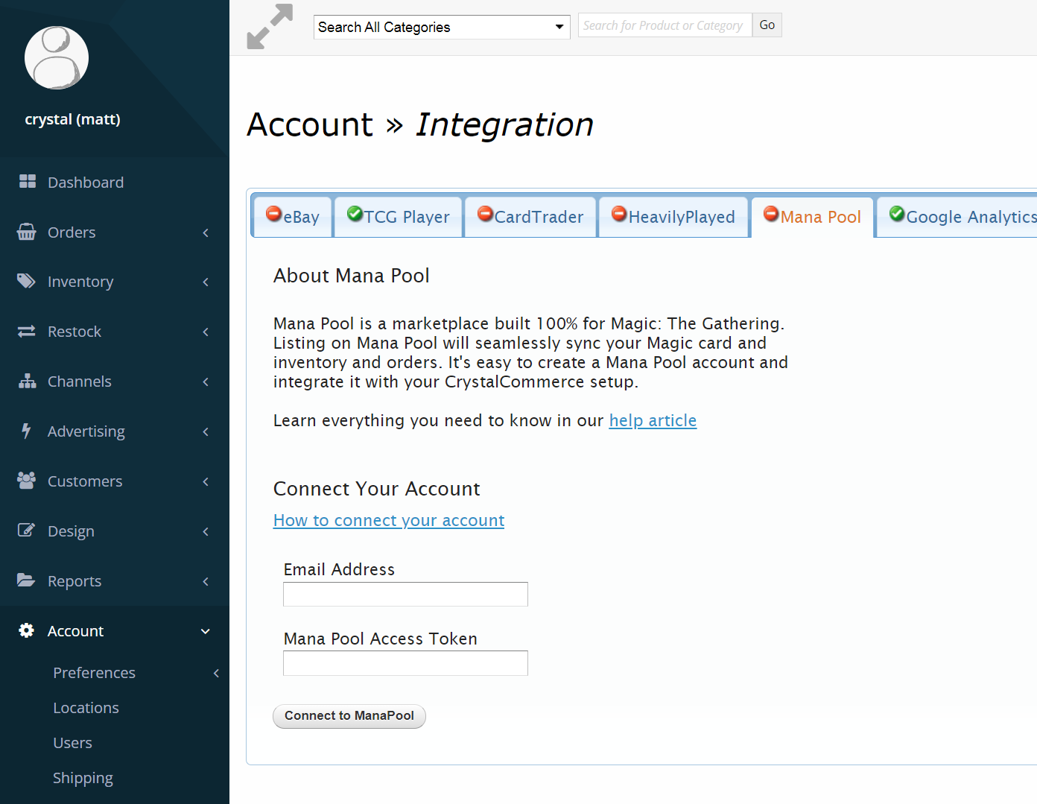1037x804 pixels.
Task: Click the Design edit icon
Action: click(x=27, y=530)
